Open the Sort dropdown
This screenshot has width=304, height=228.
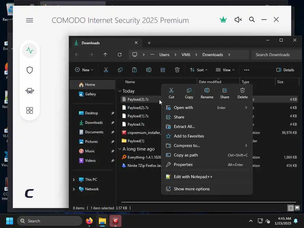pyautogui.click(x=199, y=70)
